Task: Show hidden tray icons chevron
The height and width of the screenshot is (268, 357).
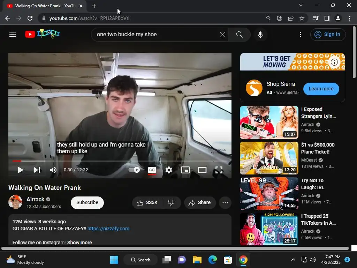Action: (x=293, y=260)
